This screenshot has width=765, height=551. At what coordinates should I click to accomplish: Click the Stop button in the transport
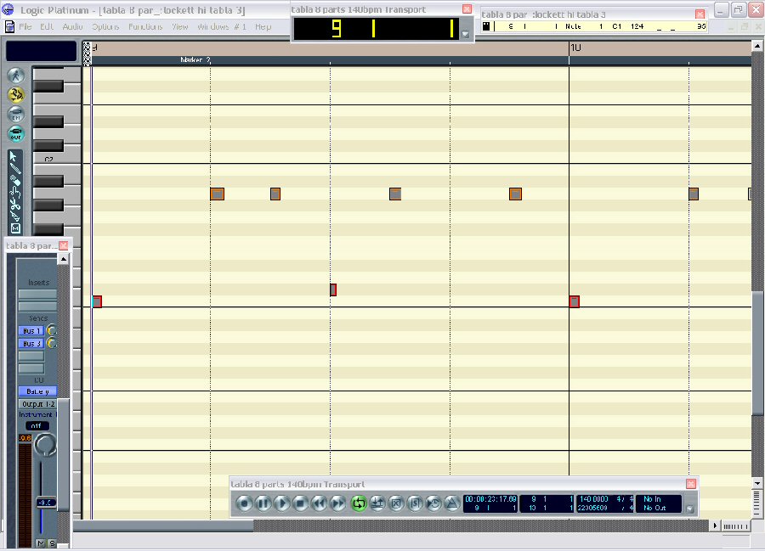point(300,503)
